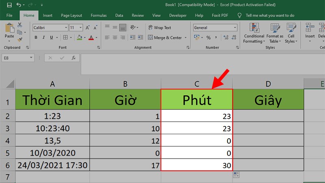Click the Fill Color bucket icon
The height and width of the screenshot is (183, 325).
tap(79, 37)
